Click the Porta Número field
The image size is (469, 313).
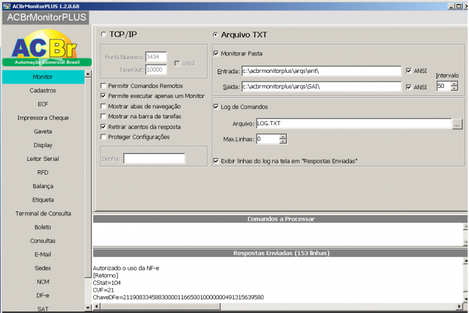[156, 57]
